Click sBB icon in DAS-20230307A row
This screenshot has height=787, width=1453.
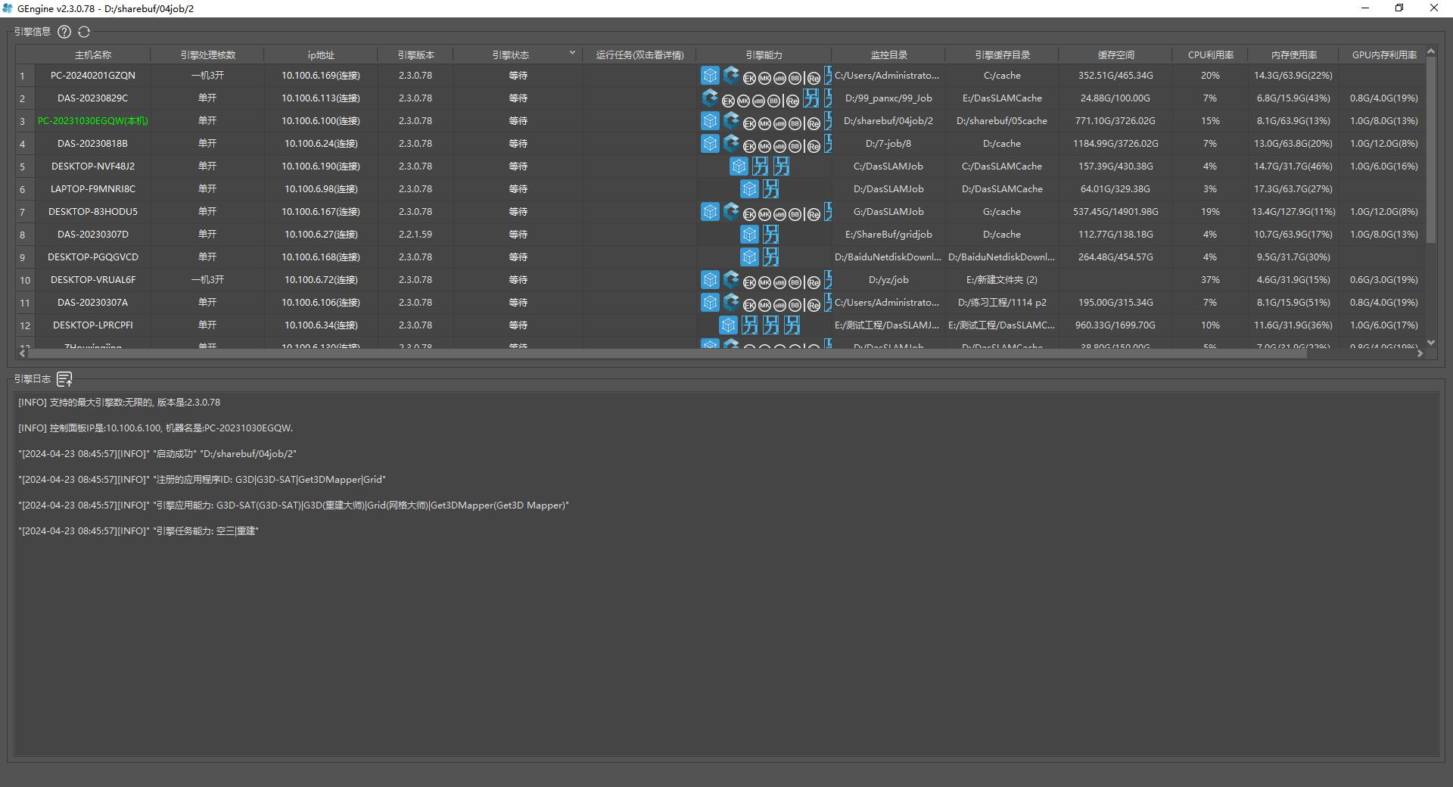tap(779, 305)
